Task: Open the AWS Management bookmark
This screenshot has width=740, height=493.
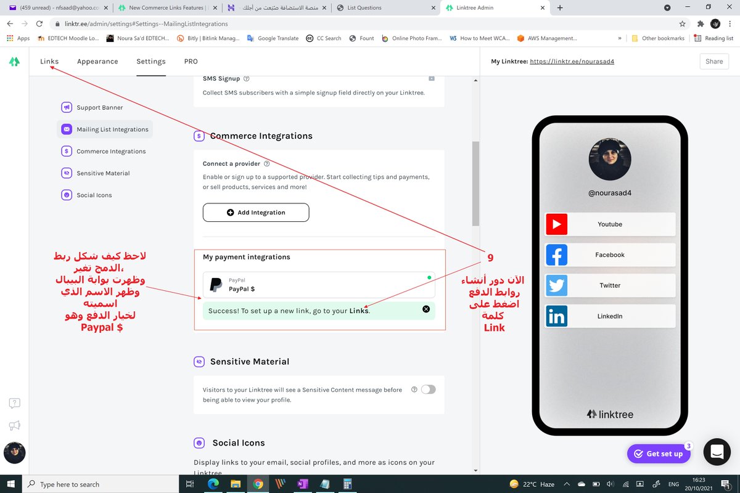Action: (x=547, y=38)
